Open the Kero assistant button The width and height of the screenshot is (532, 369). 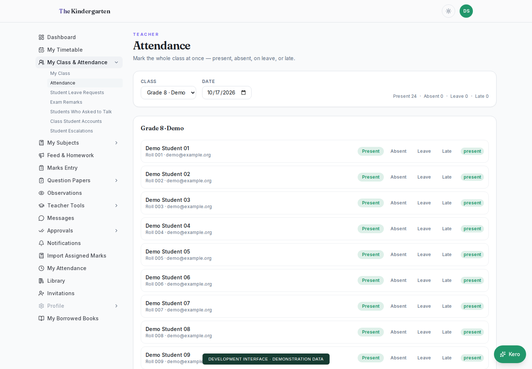click(510, 354)
